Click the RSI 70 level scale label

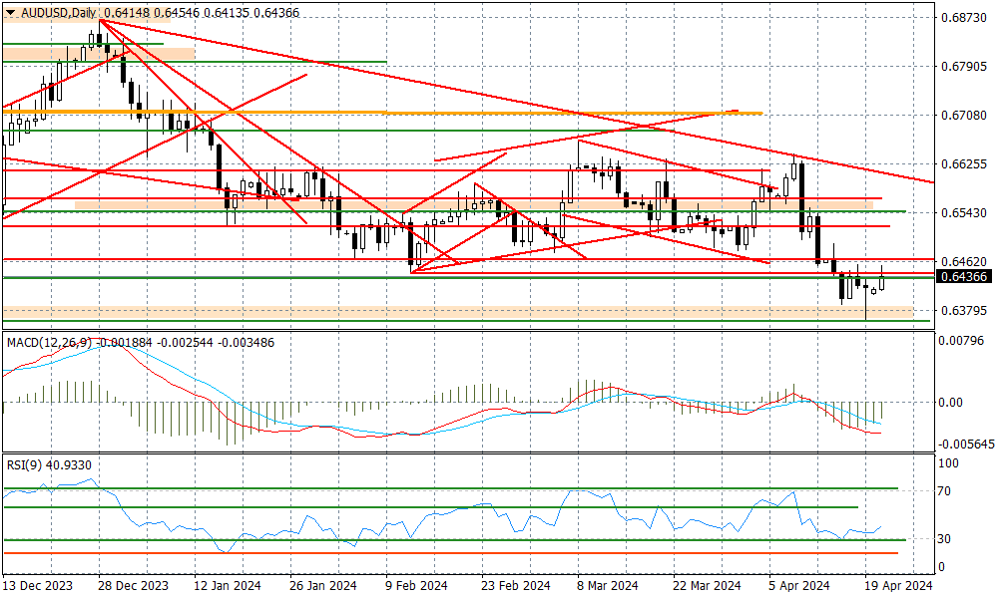tap(944, 490)
